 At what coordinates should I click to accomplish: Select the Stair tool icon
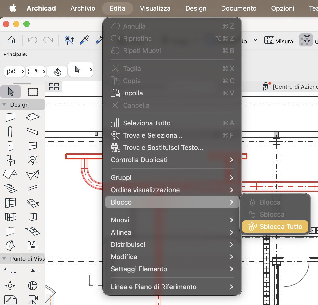point(10,189)
